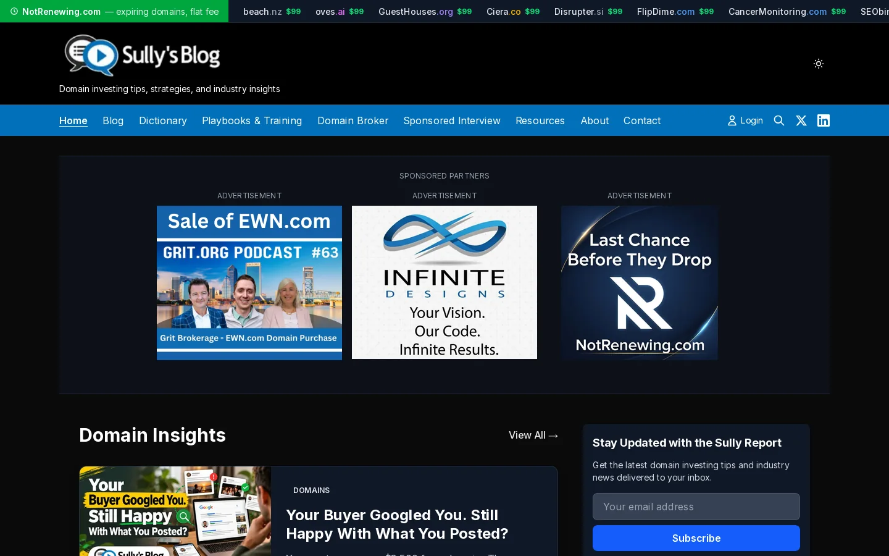
Task: Open the Blog menu item
Action: pyautogui.click(x=113, y=120)
